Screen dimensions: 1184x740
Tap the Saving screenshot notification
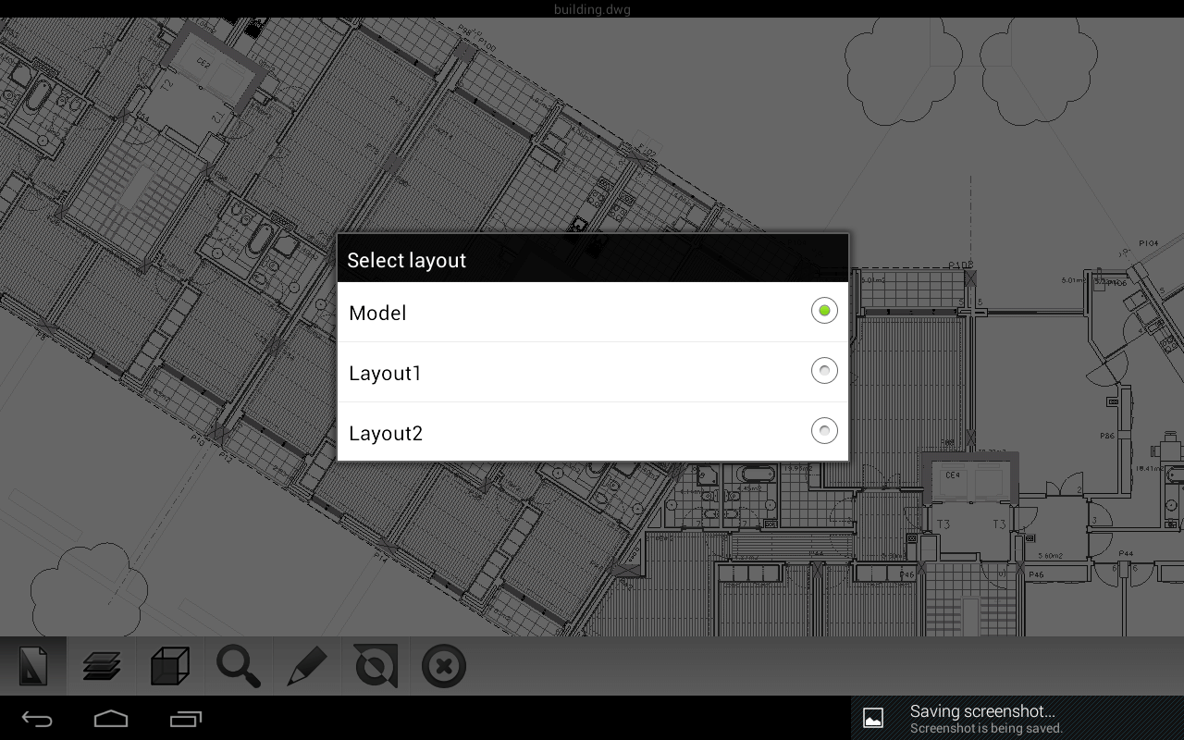click(982, 711)
